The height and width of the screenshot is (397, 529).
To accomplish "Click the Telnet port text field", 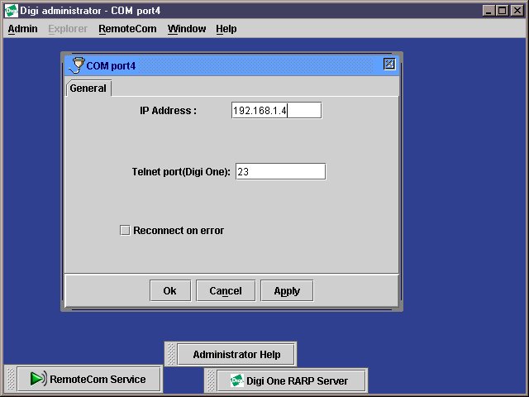I will [x=280, y=172].
